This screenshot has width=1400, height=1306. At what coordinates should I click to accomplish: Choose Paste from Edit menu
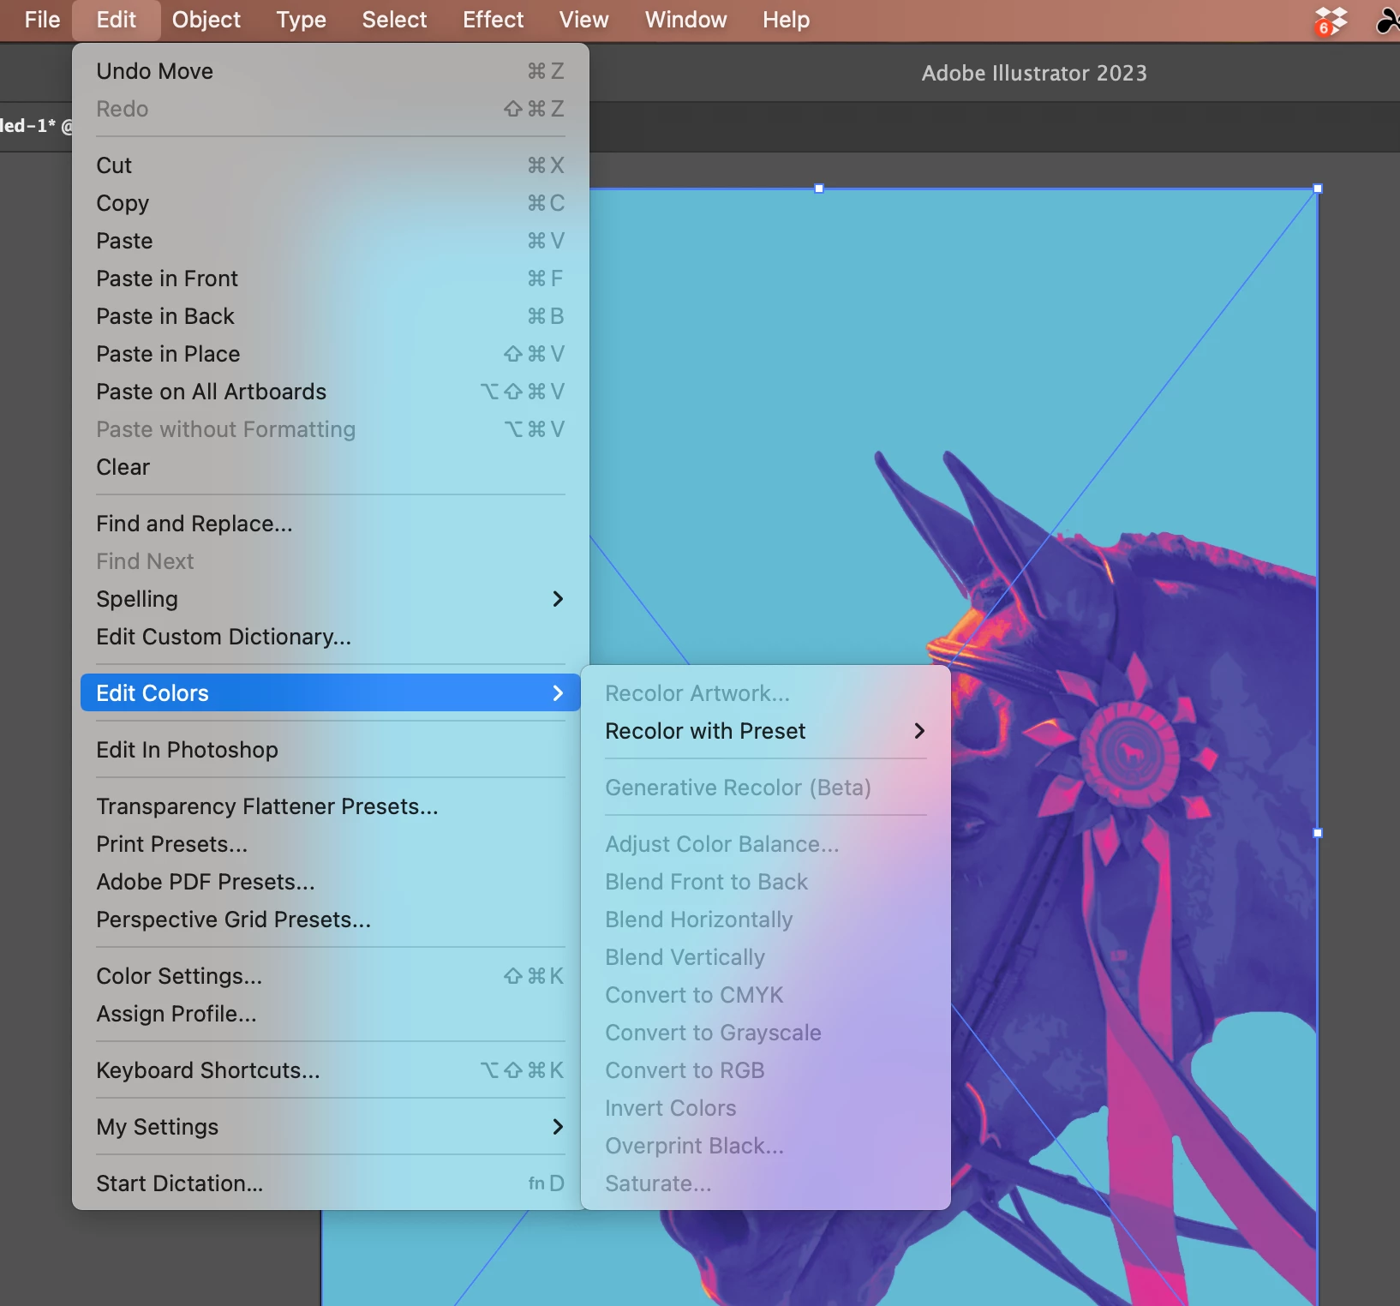click(330, 241)
